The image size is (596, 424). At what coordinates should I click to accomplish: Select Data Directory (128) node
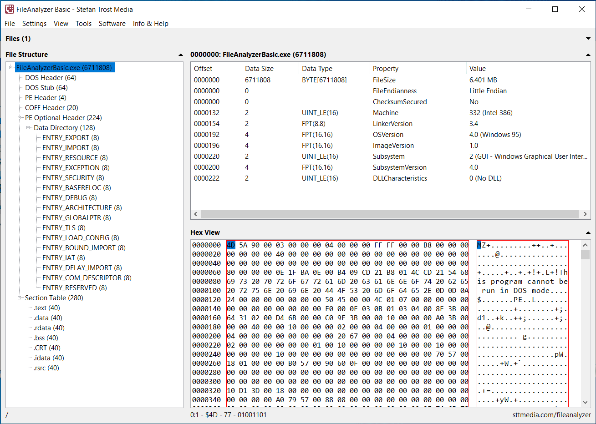tap(64, 128)
